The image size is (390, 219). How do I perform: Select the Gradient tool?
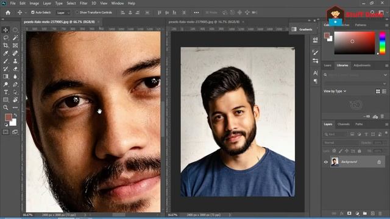pos(5,77)
